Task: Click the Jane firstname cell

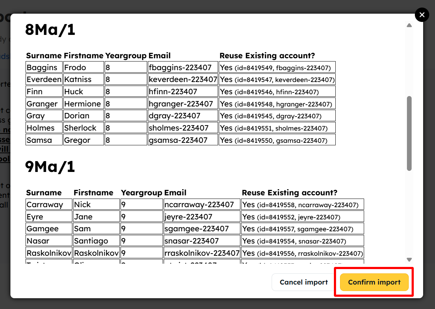Action: 96,217
